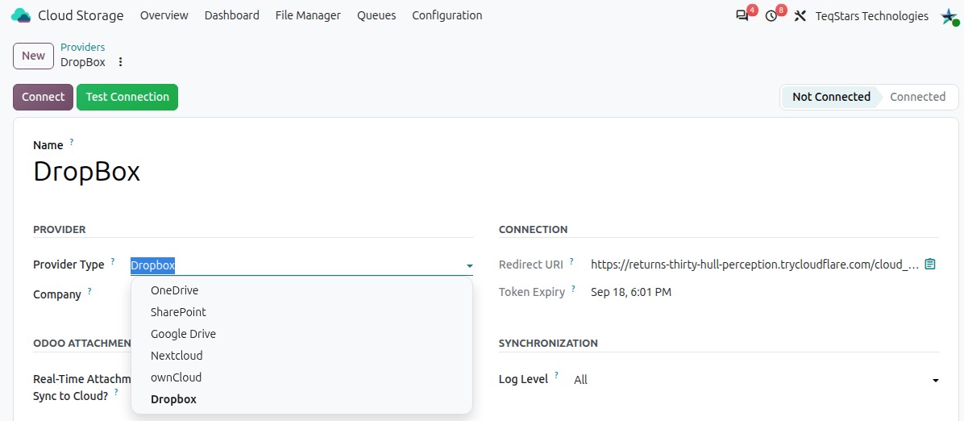Click the debug tools wrench icon
Screen dimensions: 964x421
point(800,16)
